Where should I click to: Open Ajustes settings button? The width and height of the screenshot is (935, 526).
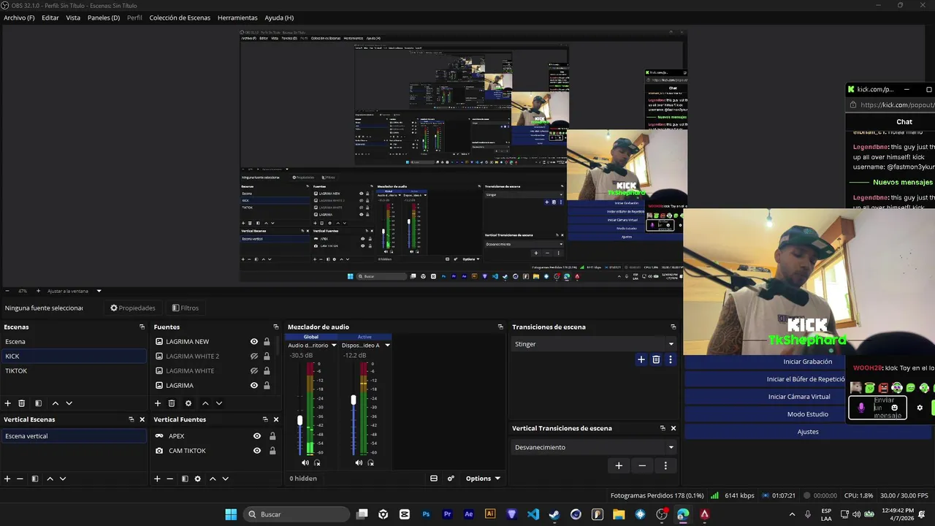pos(808,432)
